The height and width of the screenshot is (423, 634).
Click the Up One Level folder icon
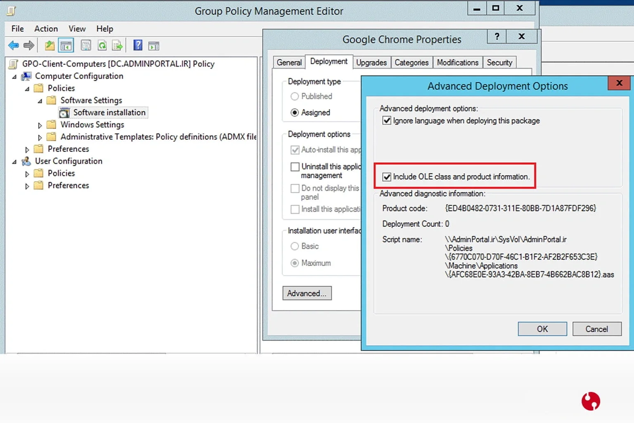point(50,45)
